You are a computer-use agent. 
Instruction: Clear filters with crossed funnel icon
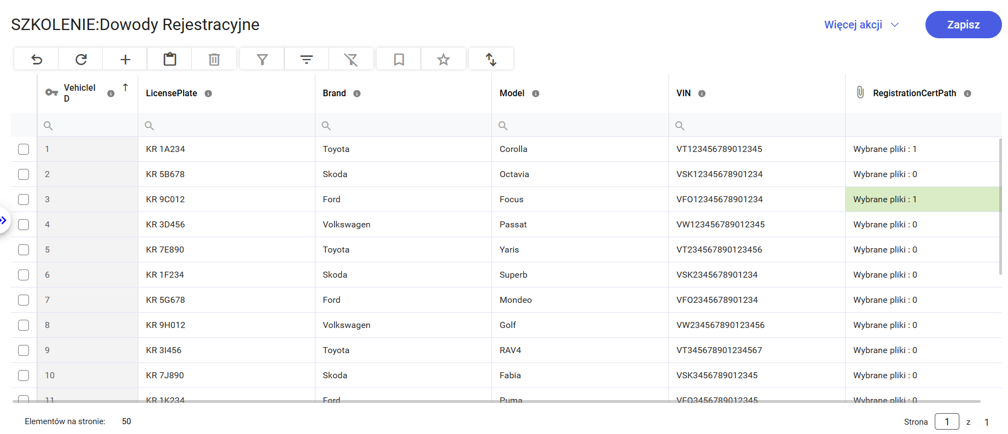[351, 59]
